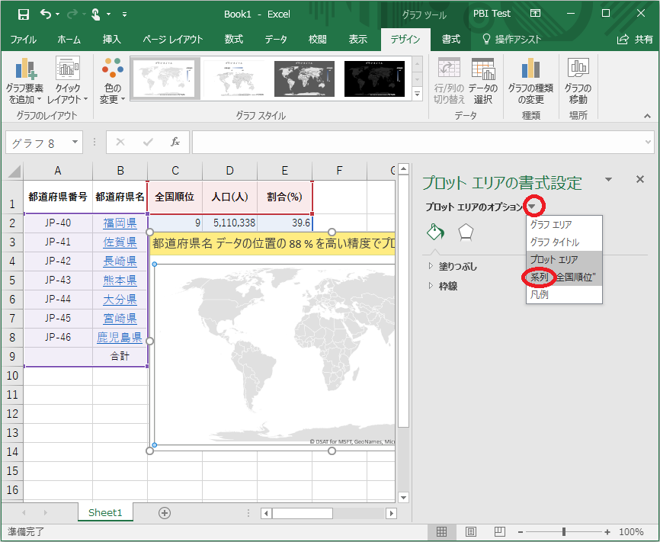The image size is (660, 542).
Task: Switch to 挿入 tab
Action: click(111, 40)
